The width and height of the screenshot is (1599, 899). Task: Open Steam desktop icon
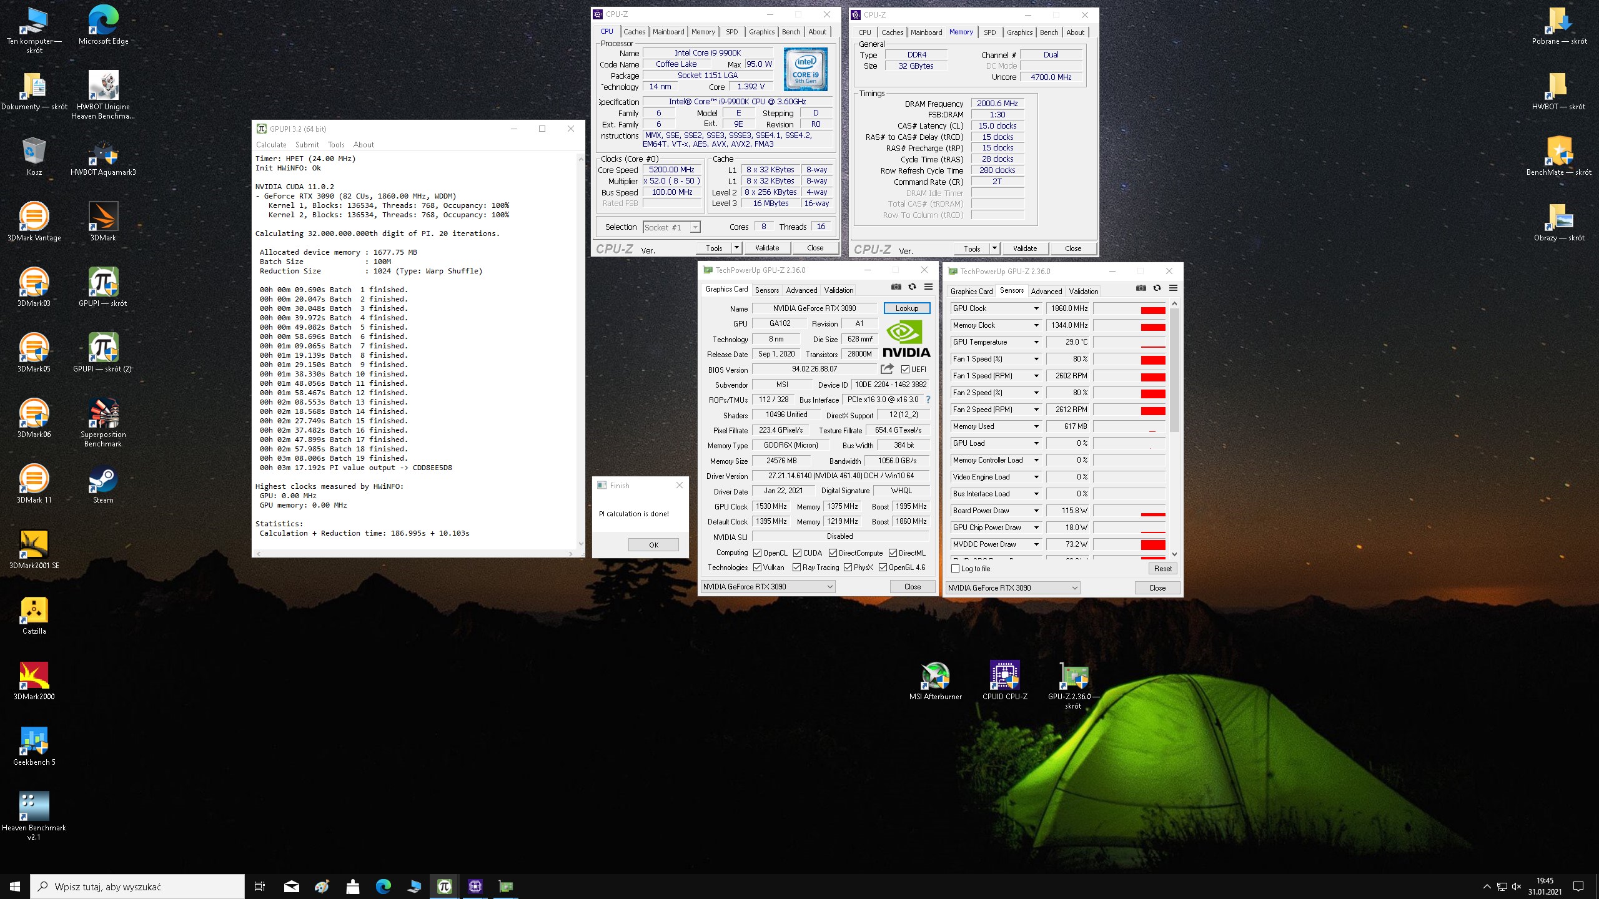103,484
